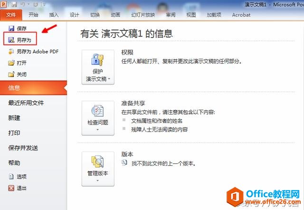The width and height of the screenshot is (304, 210).
Task: Click the Check for Issues document icon
Action: (x=97, y=111)
